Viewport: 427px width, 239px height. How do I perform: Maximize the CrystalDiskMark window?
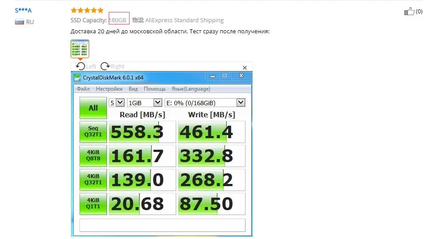pos(225,76)
